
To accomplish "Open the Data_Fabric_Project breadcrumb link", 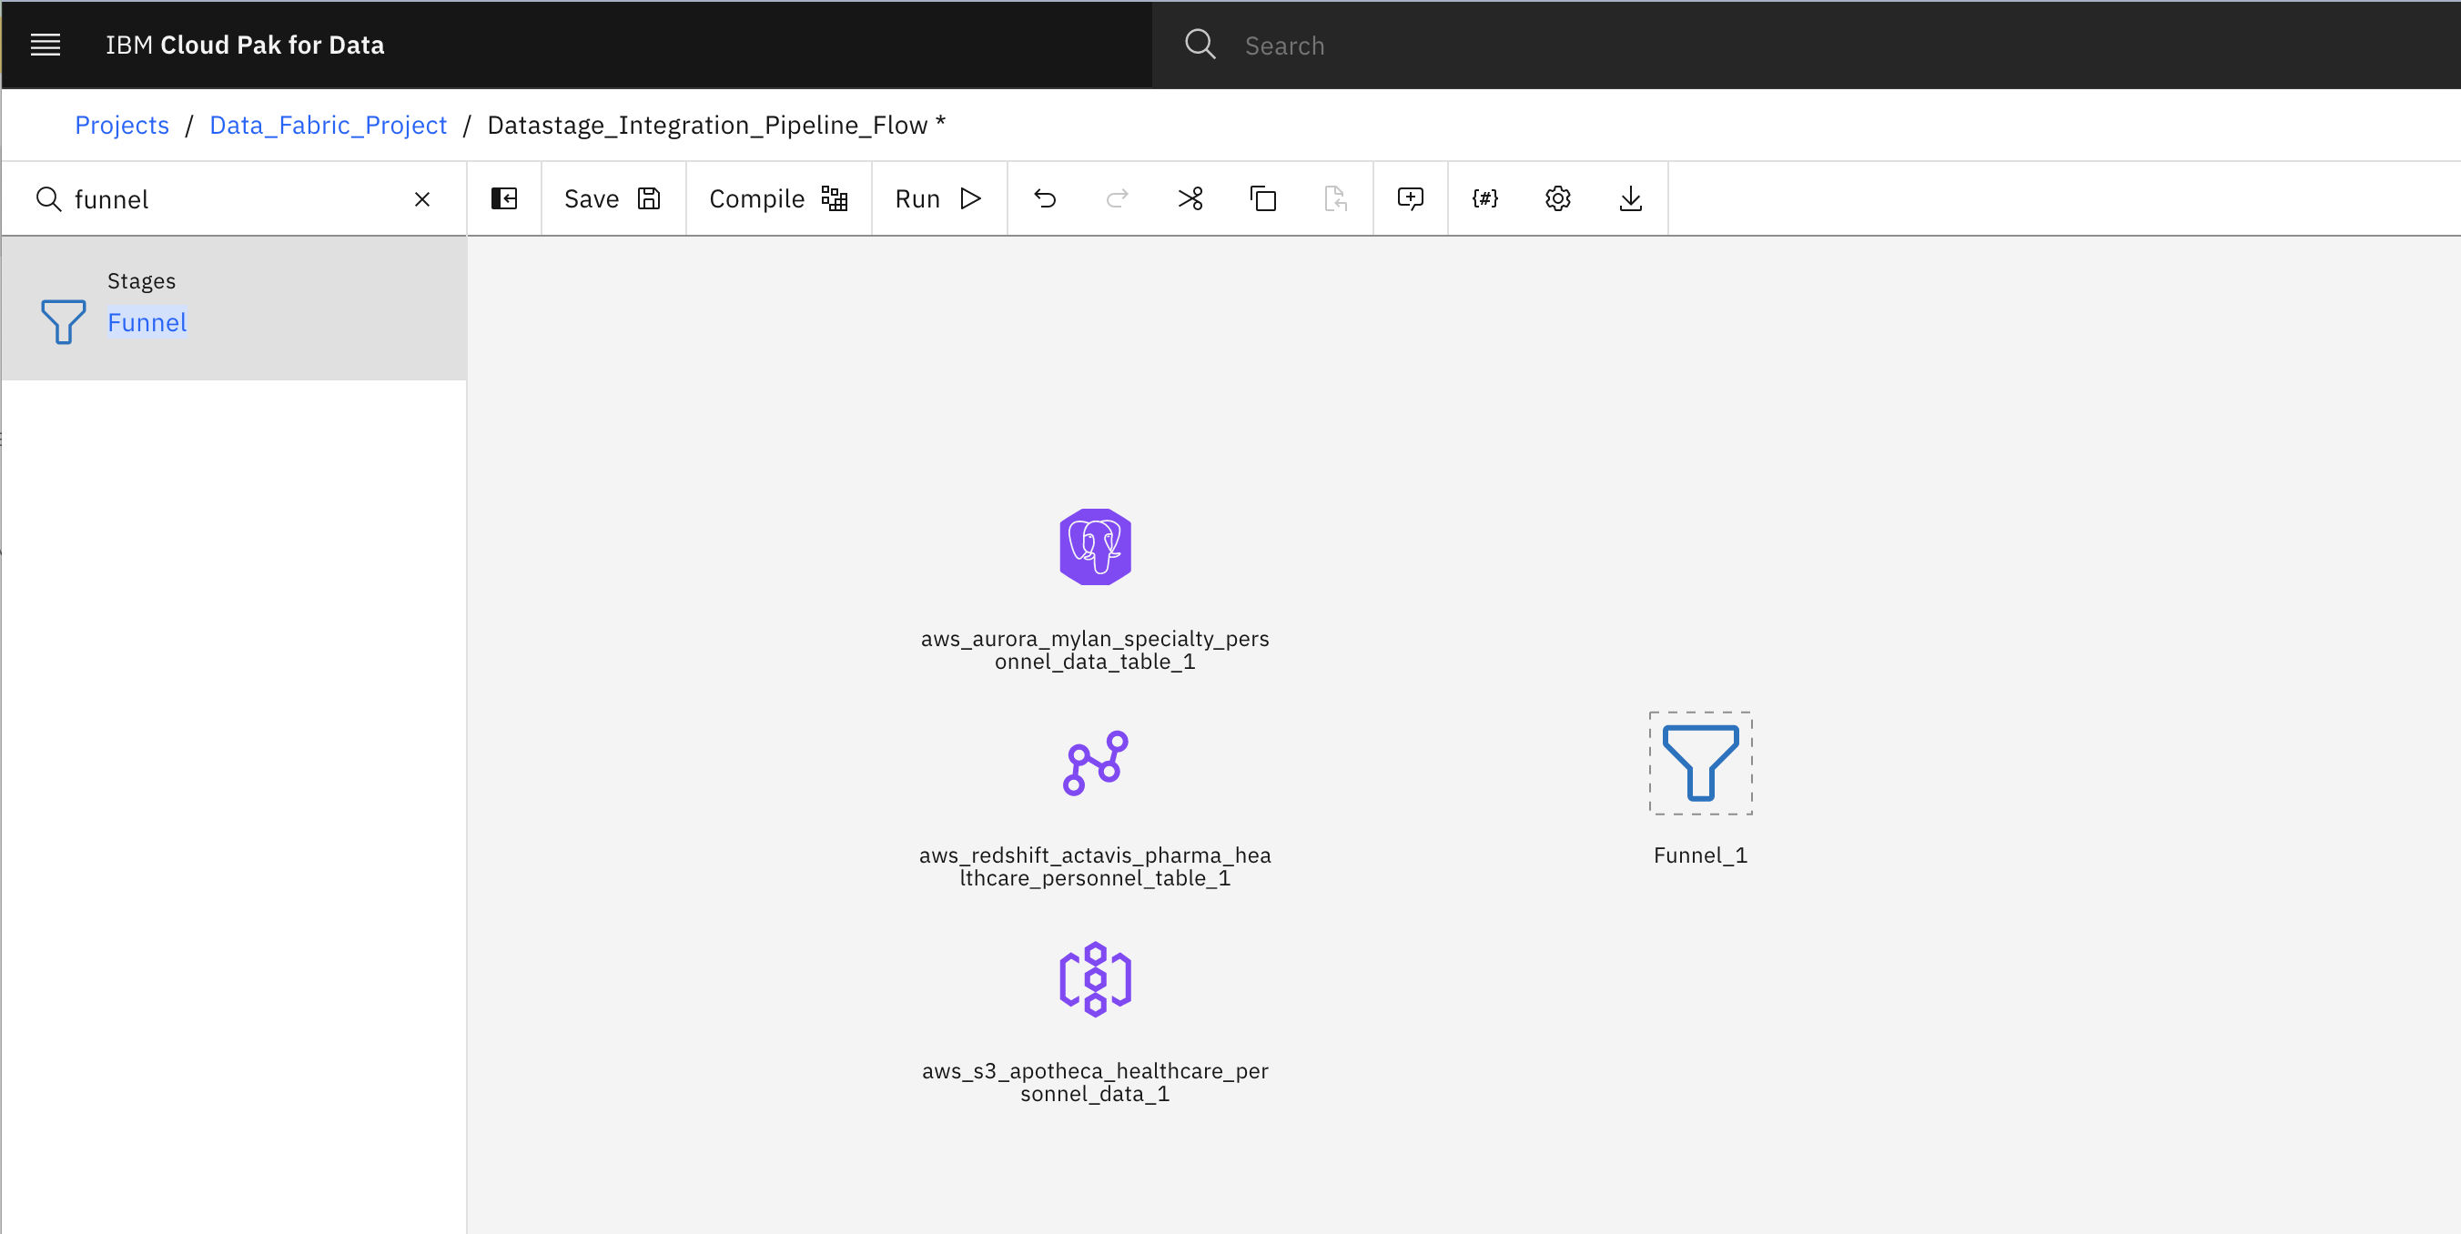I will coord(328,125).
